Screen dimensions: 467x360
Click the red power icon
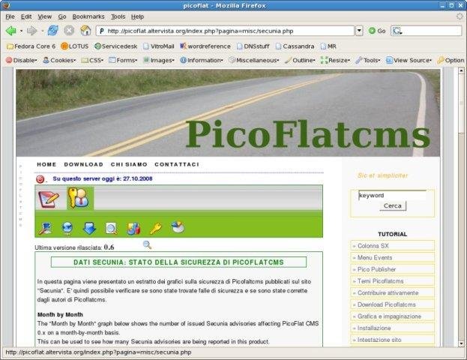40,179
